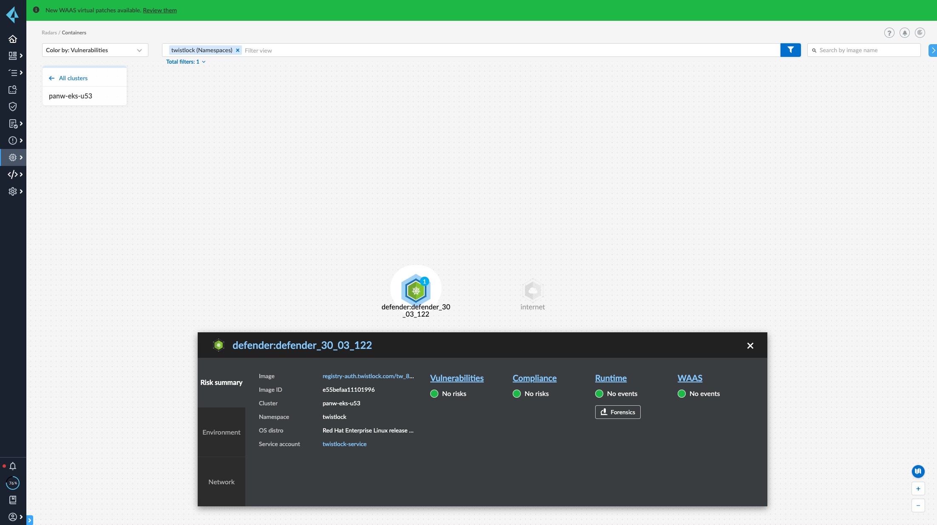Open the notifications bell in sidebar
Screen dimensions: 937x525
coord(13,466)
